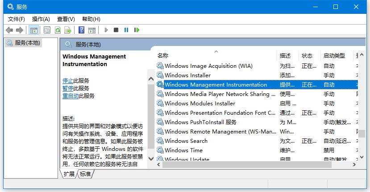Click the Forward arrow toolbar icon
Viewport: 370px width, 192px height.
click(20, 30)
